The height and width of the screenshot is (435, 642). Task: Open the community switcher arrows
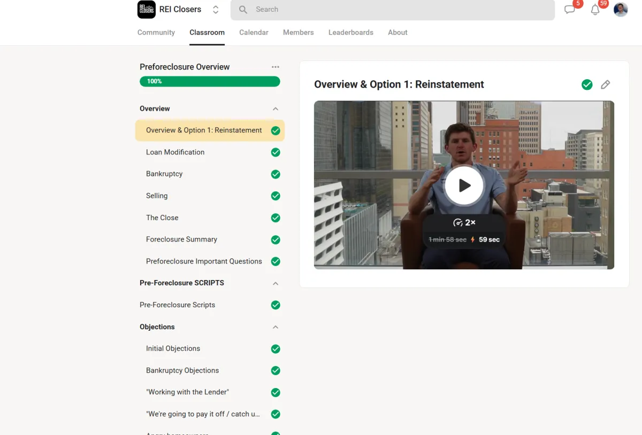click(x=216, y=10)
